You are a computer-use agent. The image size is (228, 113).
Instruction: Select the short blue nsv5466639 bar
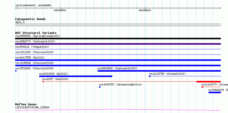(215, 92)
